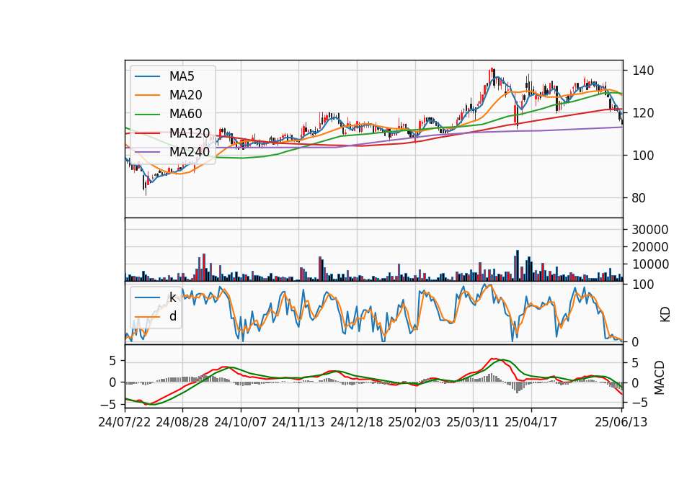Click the orange MA20 legend line sample
This screenshot has width=692, height=497.
click(x=147, y=95)
